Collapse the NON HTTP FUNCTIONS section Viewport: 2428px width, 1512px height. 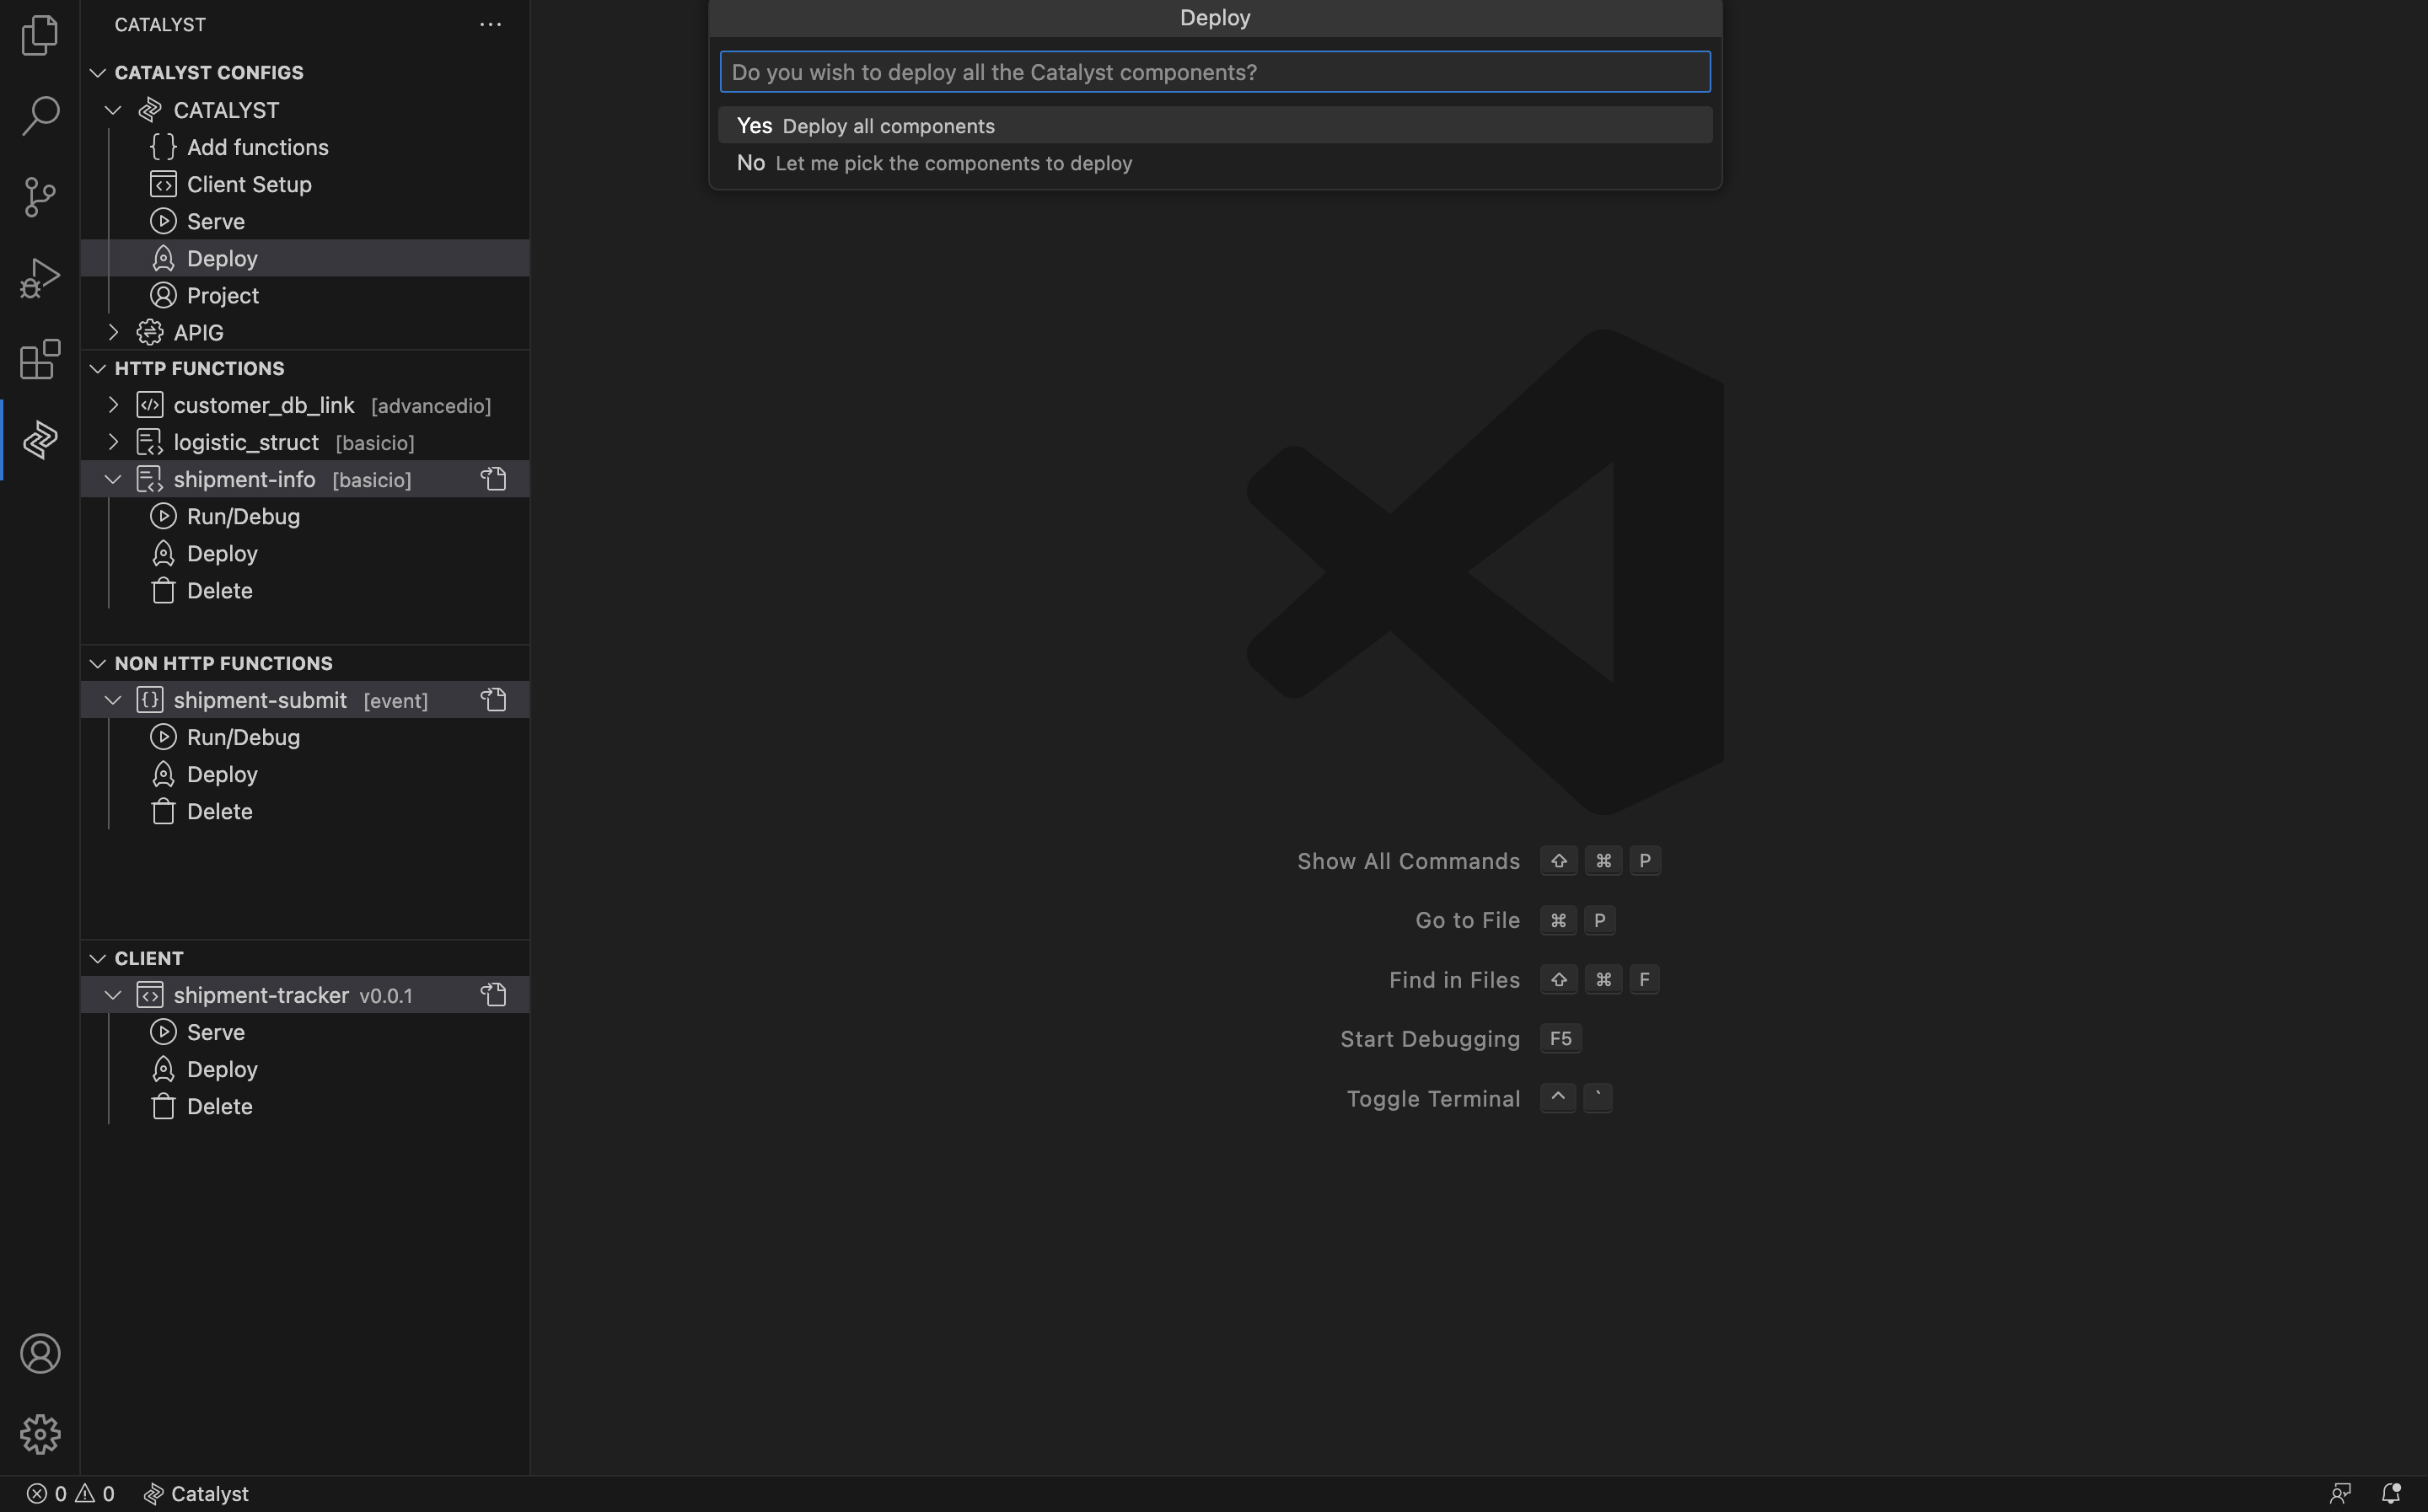click(97, 663)
